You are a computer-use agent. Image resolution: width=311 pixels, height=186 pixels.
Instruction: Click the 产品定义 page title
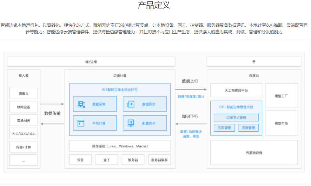154,5
